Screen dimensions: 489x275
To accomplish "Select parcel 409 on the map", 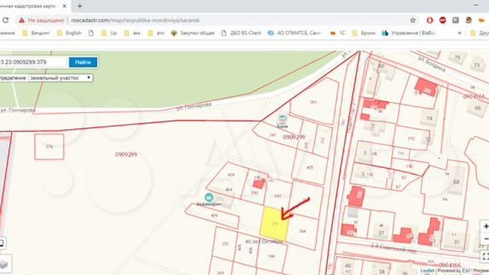I will [x=214, y=215].
